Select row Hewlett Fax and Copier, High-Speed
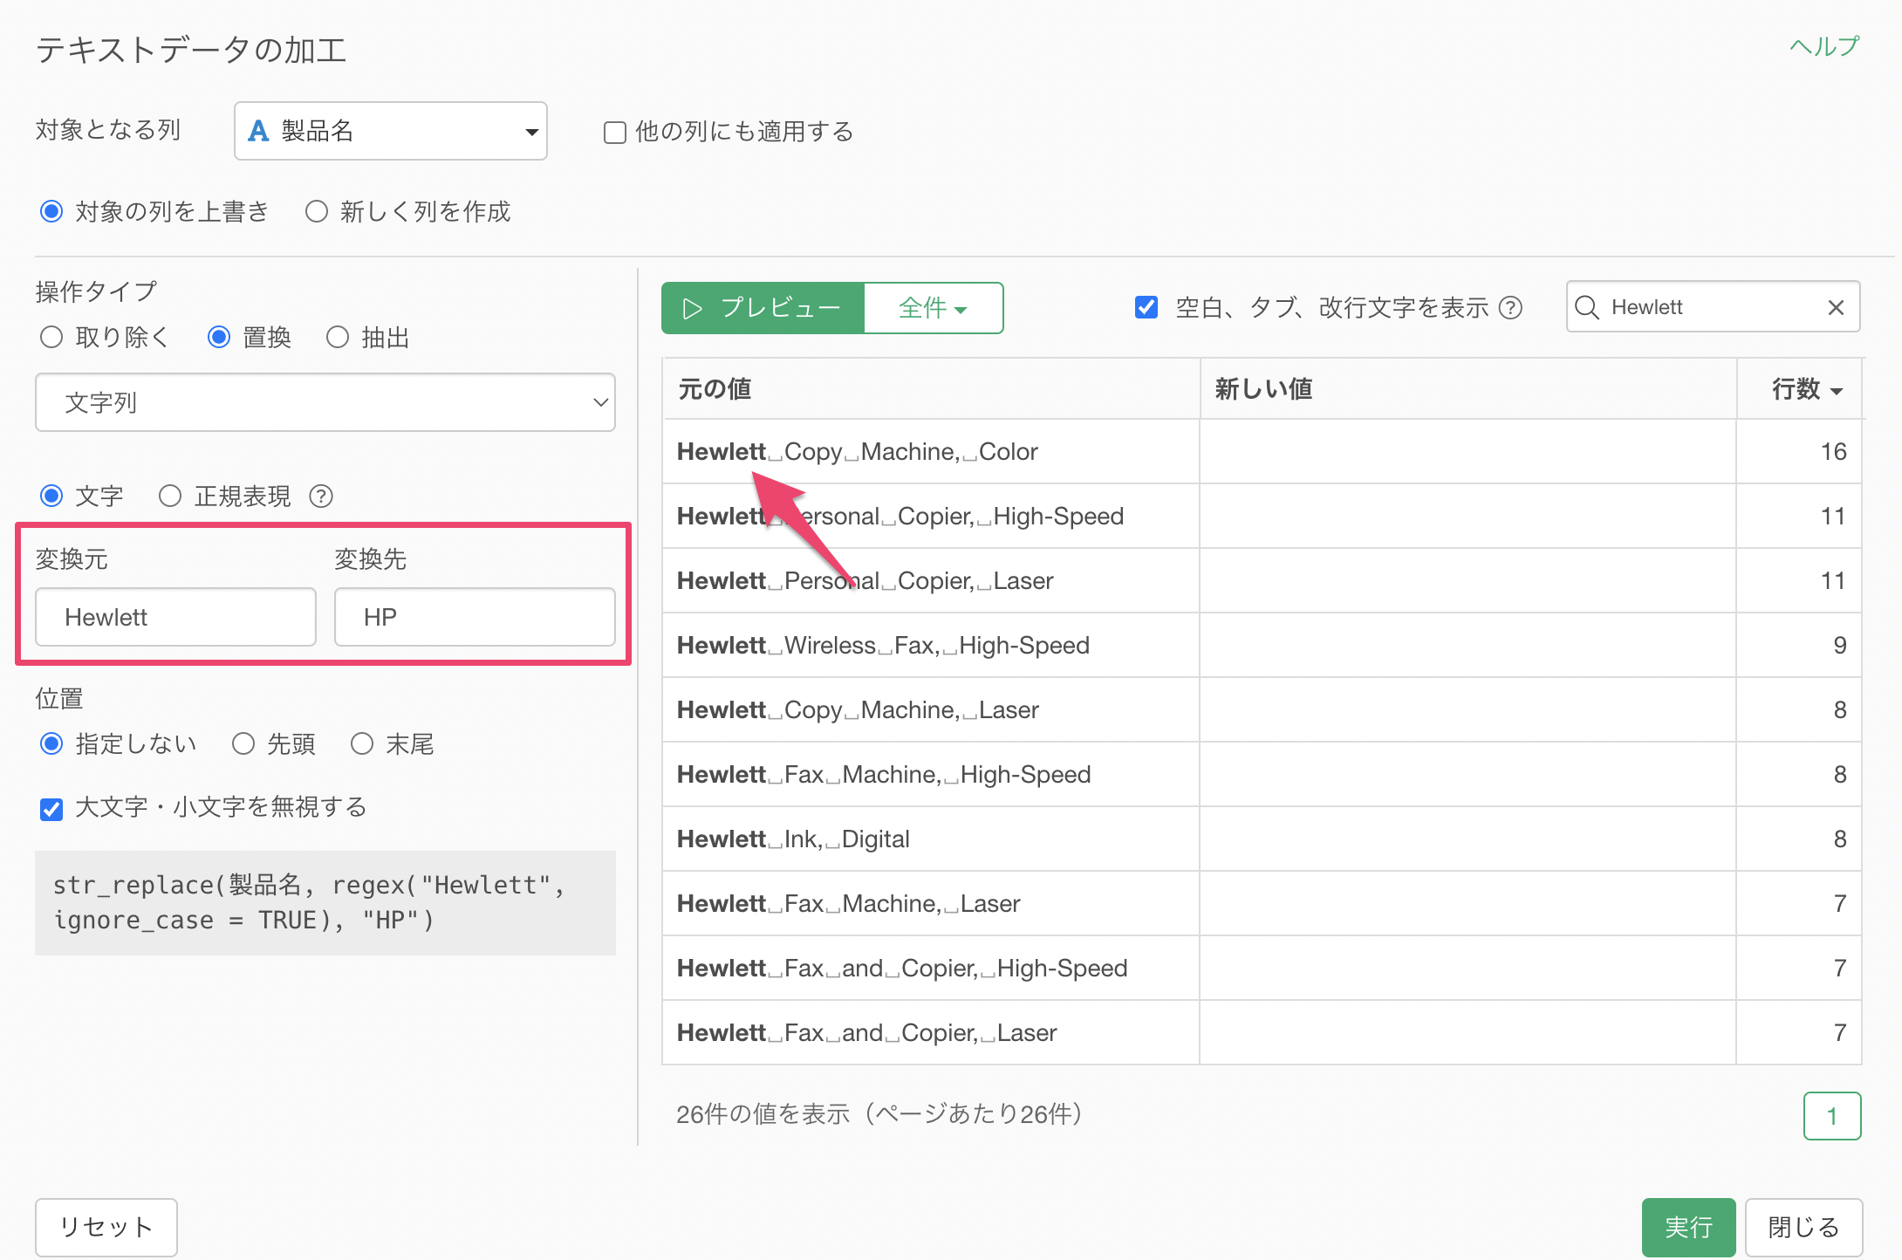1902x1260 pixels. point(1262,969)
